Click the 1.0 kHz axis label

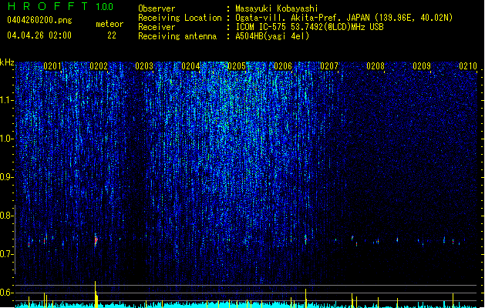pyautogui.click(x=6, y=139)
